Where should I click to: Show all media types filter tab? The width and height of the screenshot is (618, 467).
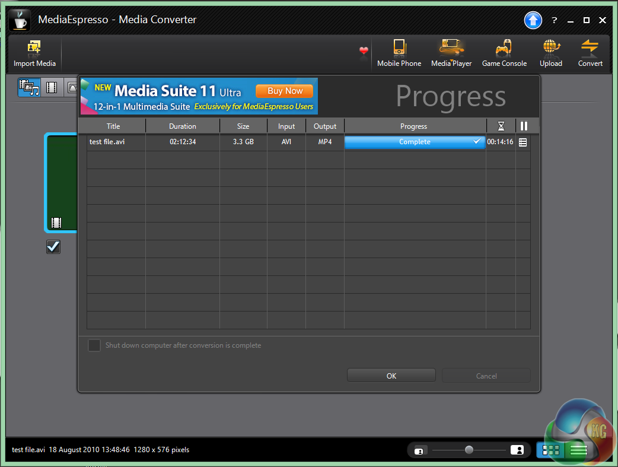point(28,88)
